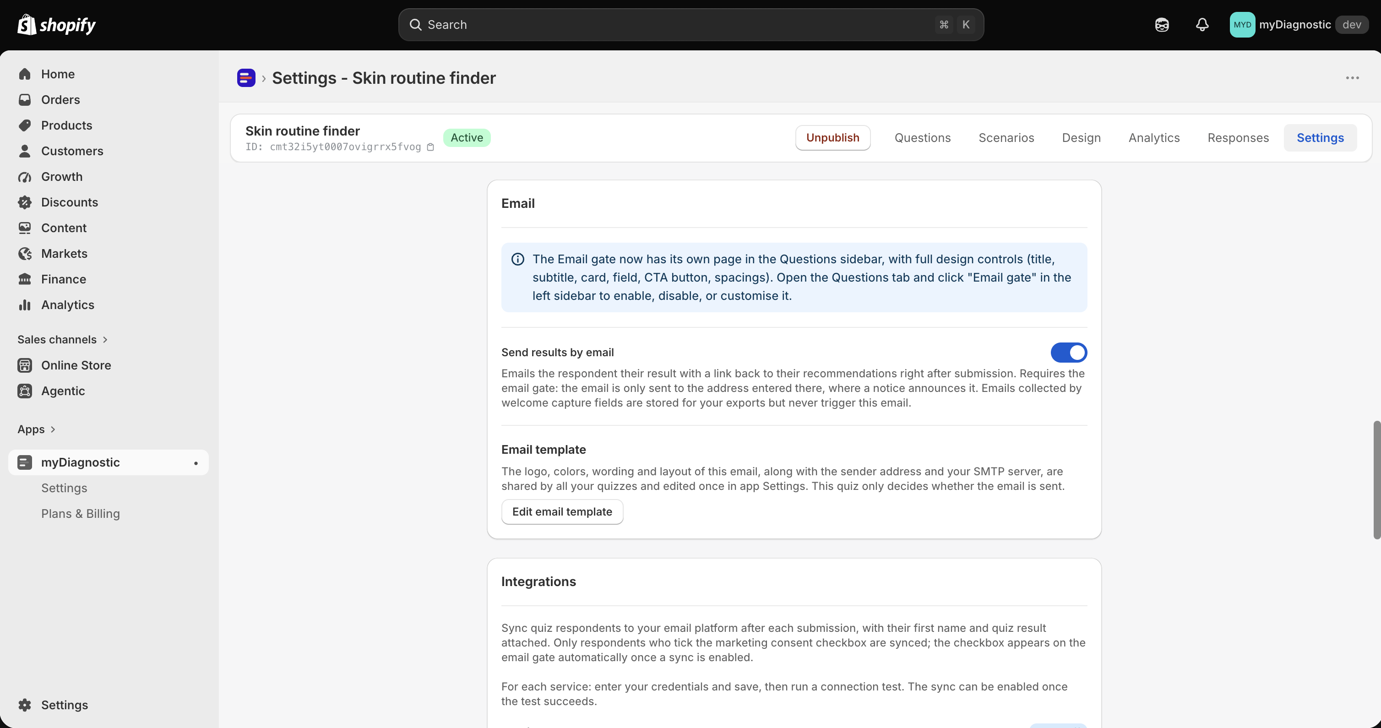Open the notifications bell
Viewport: 1381px width, 728px height.
pyautogui.click(x=1202, y=25)
